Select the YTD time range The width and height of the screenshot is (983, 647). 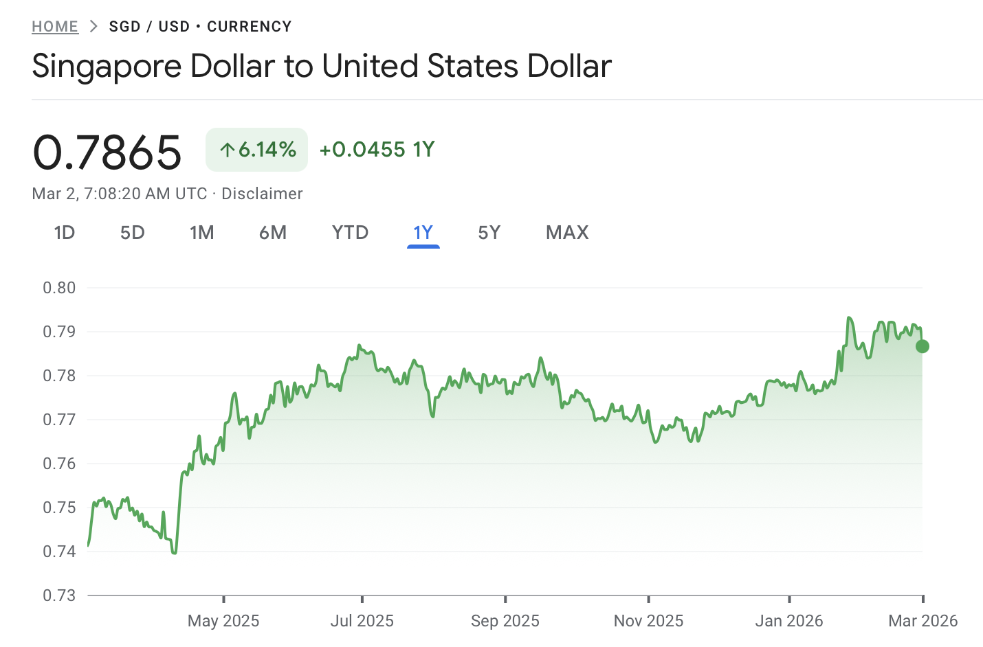pyautogui.click(x=349, y=233)
